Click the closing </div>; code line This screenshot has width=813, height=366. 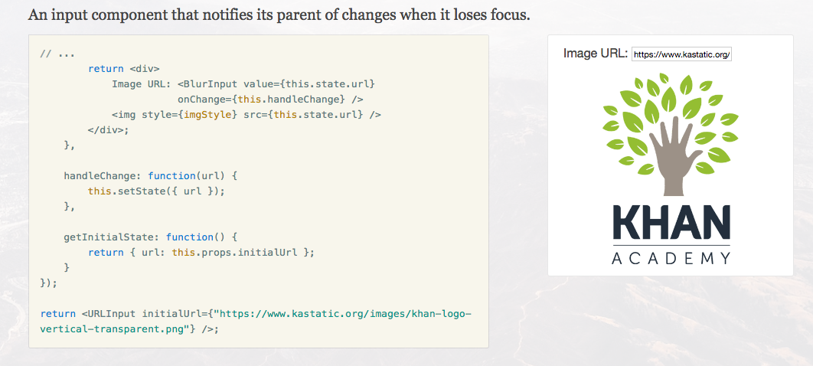109,130
